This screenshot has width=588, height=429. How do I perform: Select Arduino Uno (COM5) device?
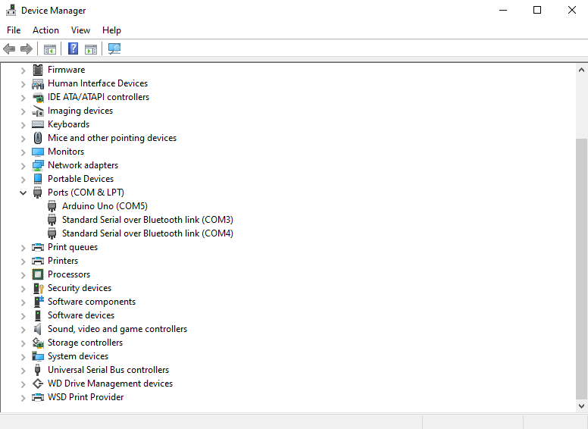105,206
